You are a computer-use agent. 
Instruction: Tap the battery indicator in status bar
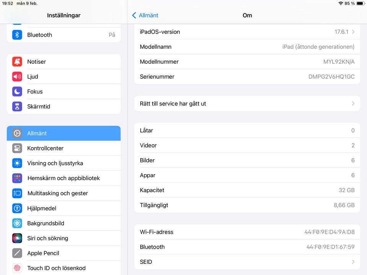(360, 3)
